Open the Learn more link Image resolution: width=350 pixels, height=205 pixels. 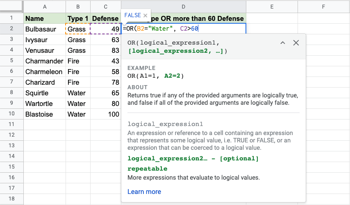(144, 191)
